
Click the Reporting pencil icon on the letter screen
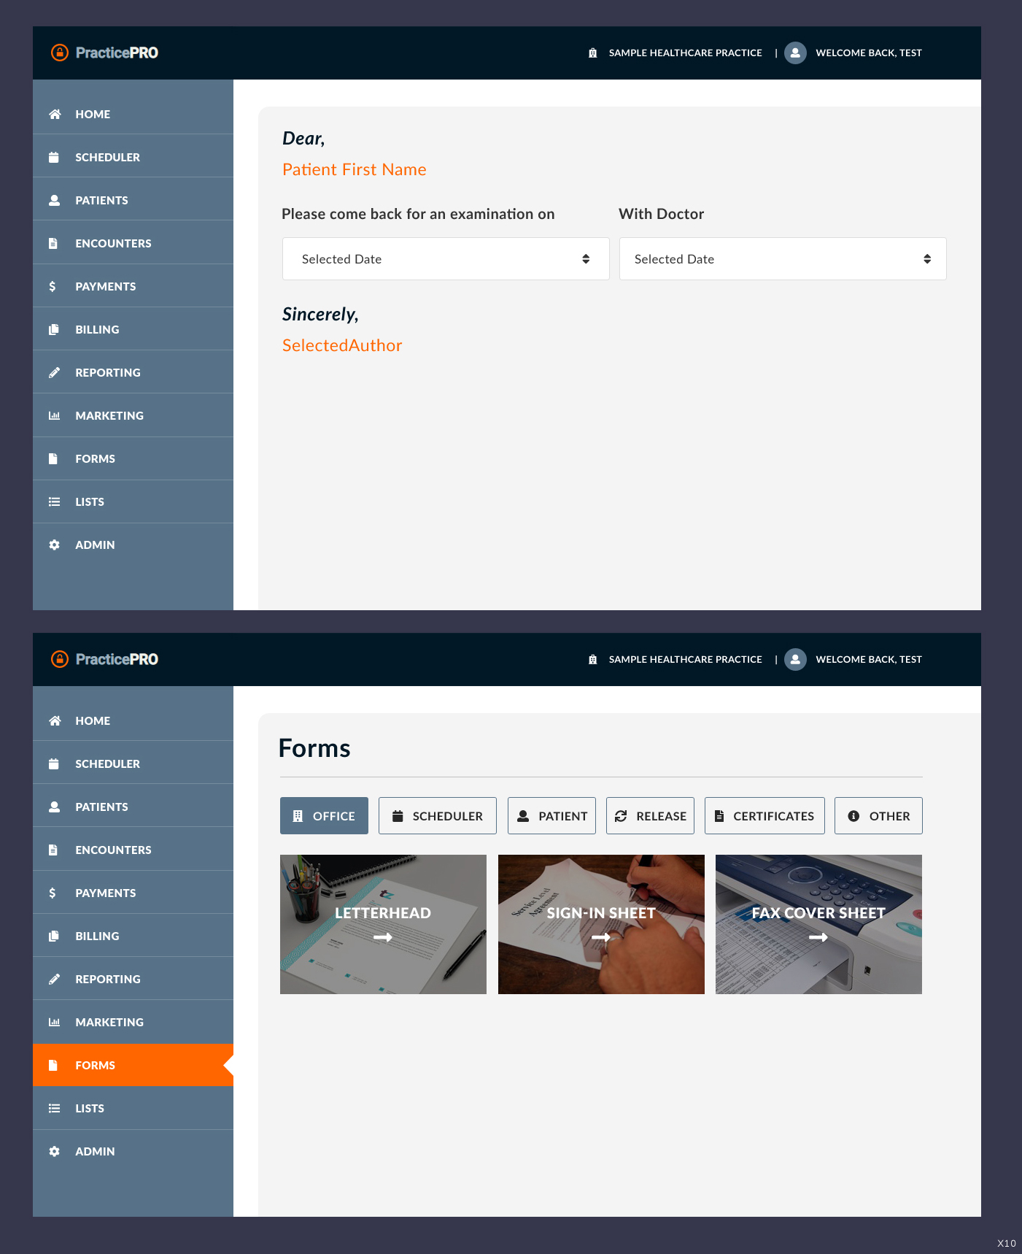click(55, 372)
